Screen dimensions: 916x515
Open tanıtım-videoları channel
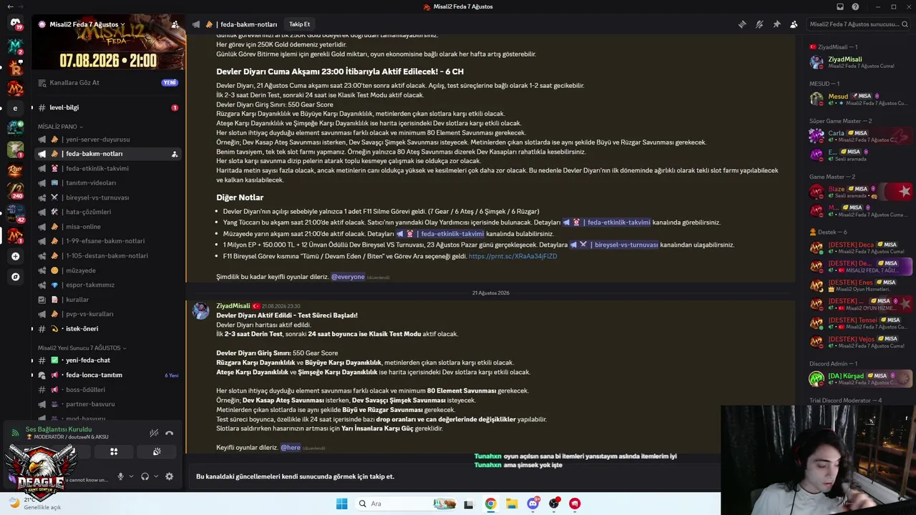[x=108, y=183]
